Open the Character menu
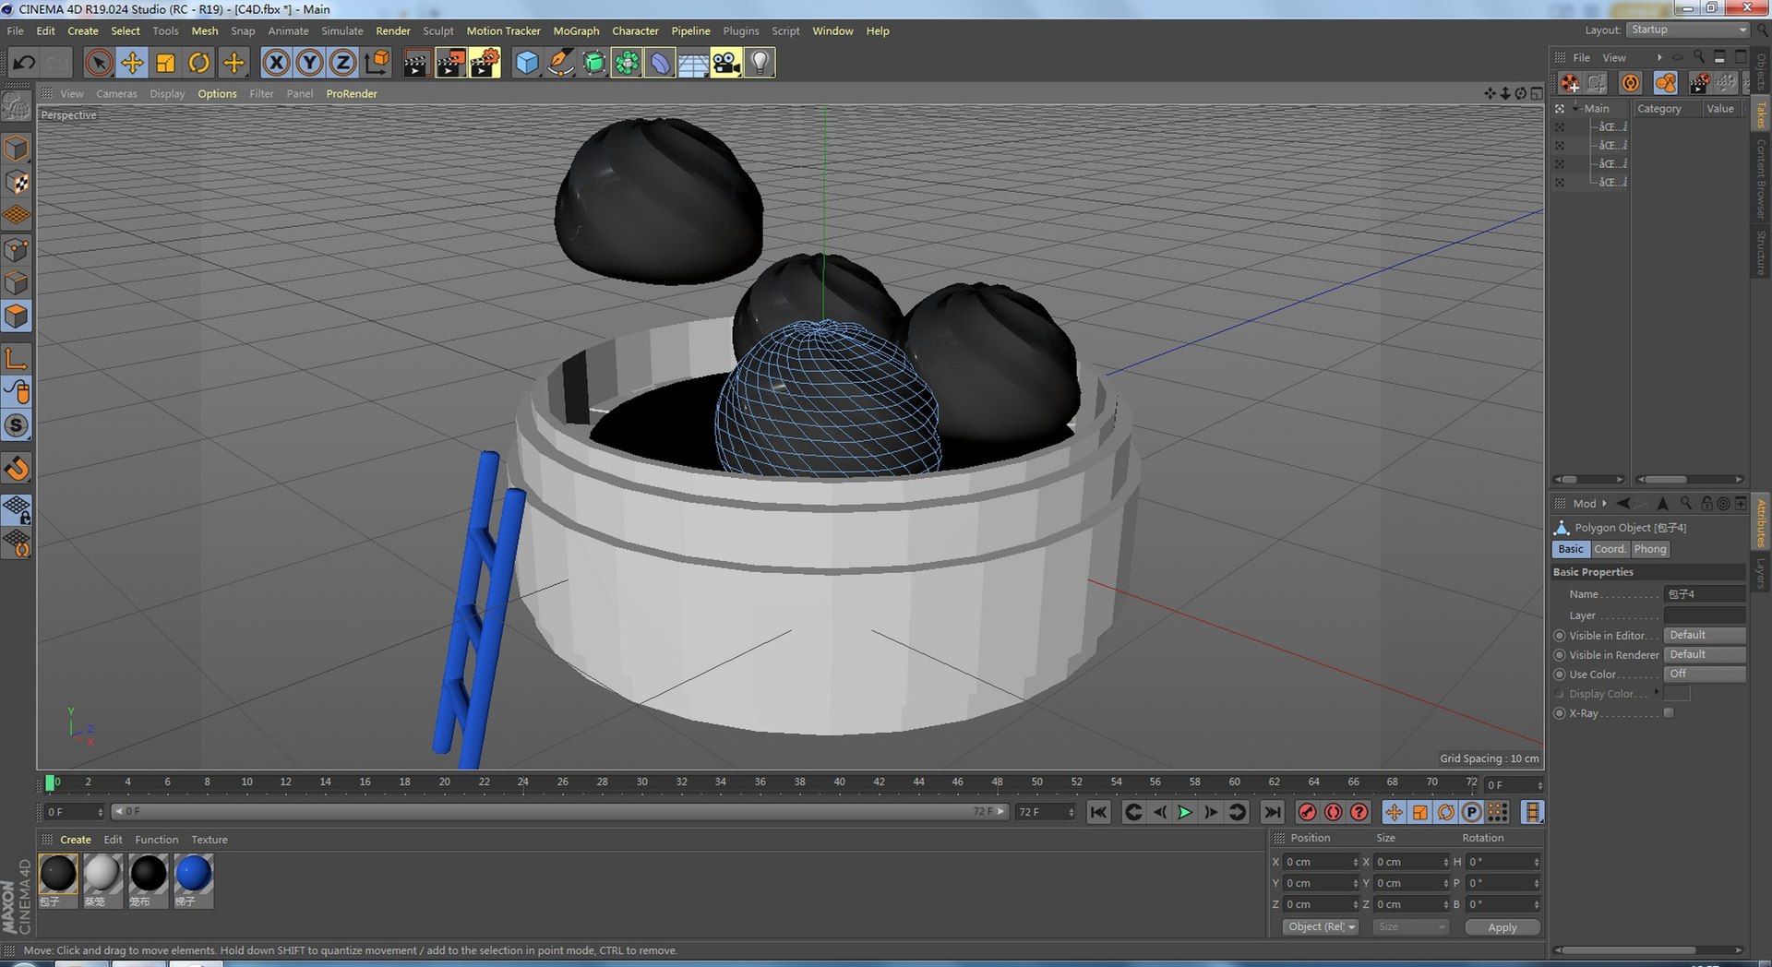Screen dimensions: 1772x967 click(x=635, y=30)
